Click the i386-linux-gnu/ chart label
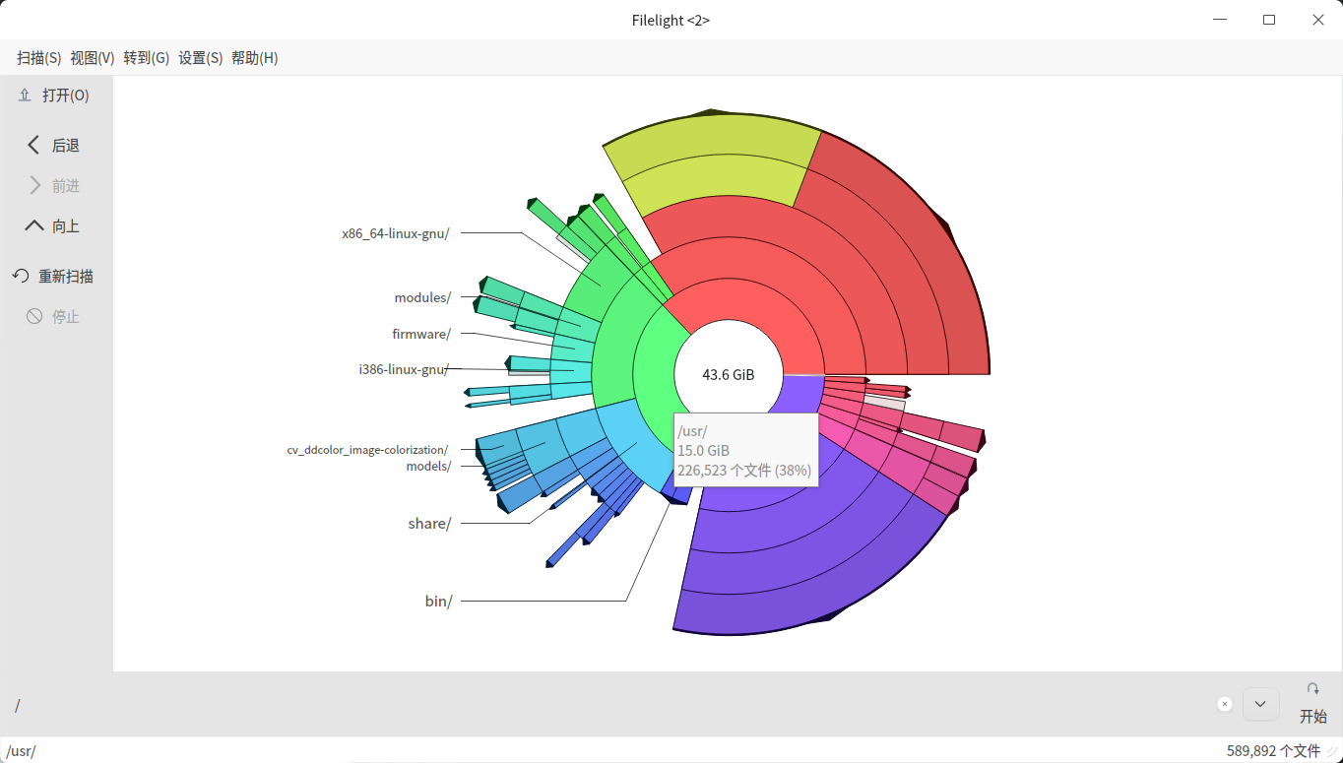1343x763 pixels. click(404, 370)
